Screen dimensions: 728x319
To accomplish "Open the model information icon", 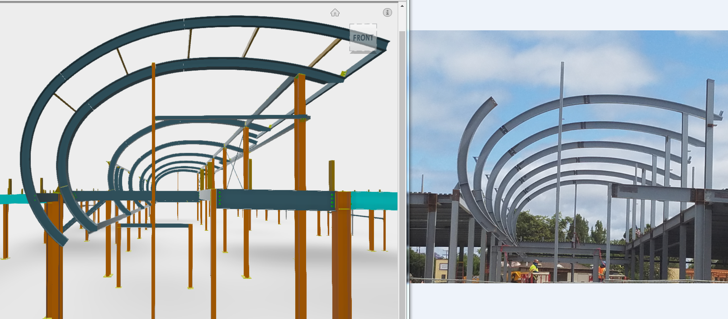I will 388,12.
